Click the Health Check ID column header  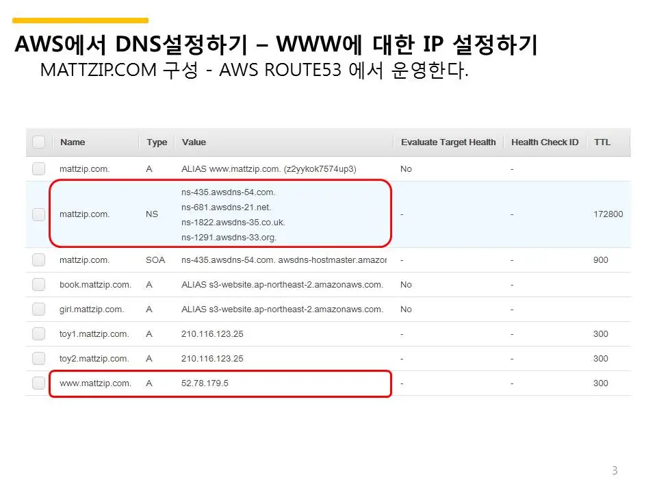click(x=544, y=142)
